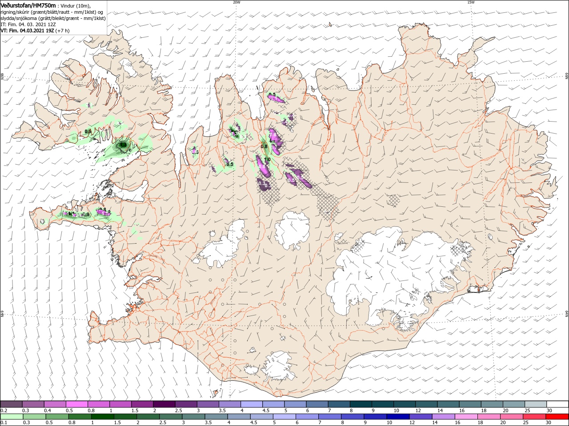Click the 15W longitude label

click(x=471, y=2)
